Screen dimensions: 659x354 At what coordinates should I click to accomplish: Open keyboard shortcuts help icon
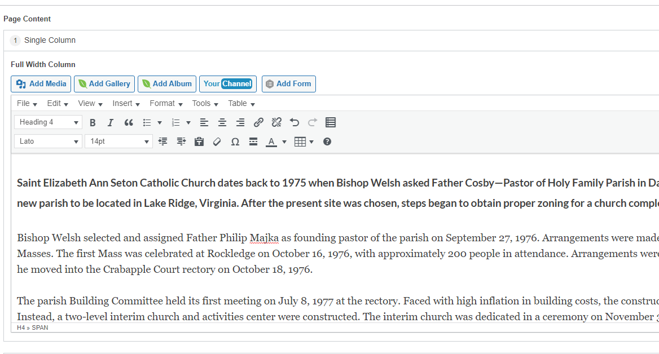(x=327, y=142)
